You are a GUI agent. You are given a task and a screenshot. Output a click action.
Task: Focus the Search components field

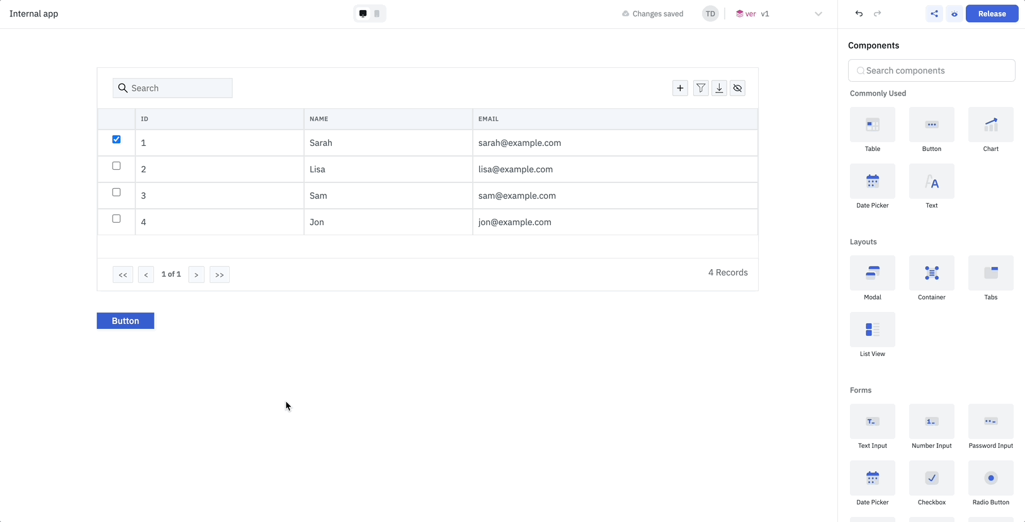932,70
